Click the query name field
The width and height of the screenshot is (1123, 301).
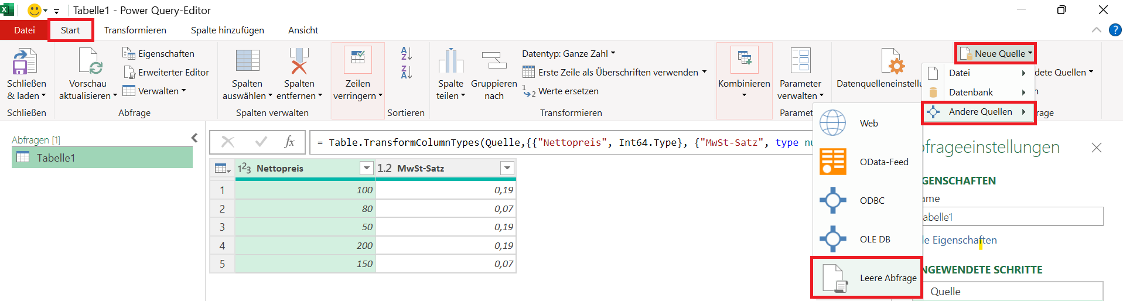pos(1012,217)
